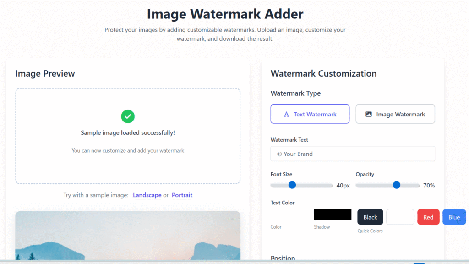Click the "A" text icon on Text Watermark
This screenshot has height=264, width=469.
click(x=286, y=114)
